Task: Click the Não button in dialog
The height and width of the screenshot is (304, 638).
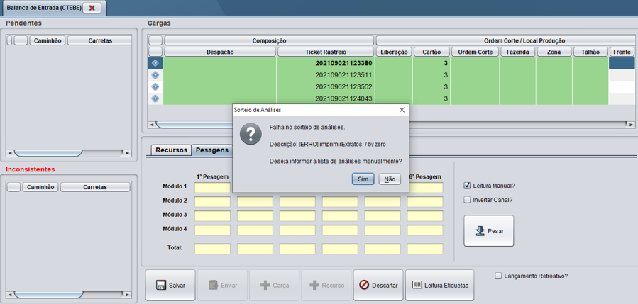Action: [x=390, y=179]
